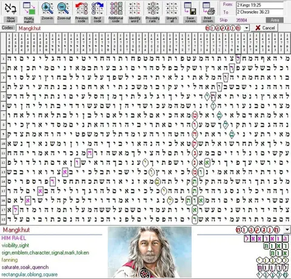Click the To field showing 2 Chronicles 36:23

coord(260,12)
